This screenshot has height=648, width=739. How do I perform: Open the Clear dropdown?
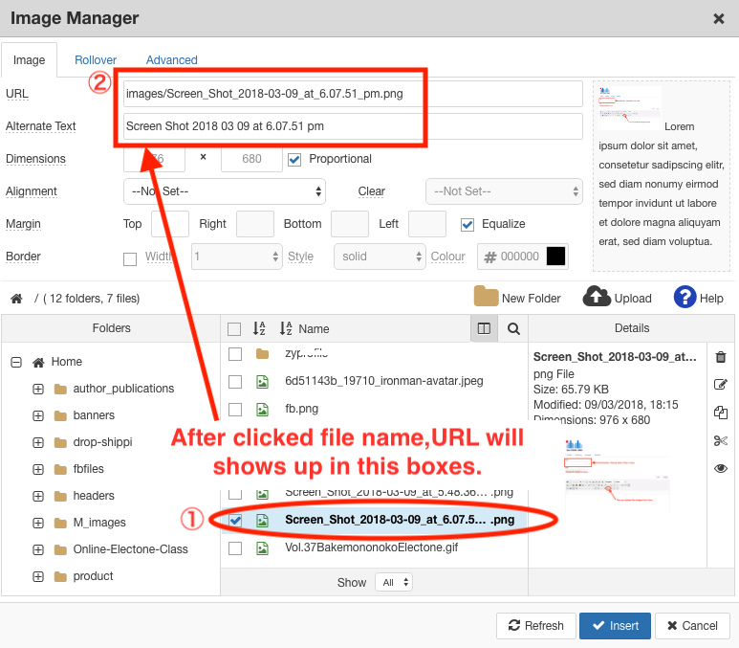click(504, 191)
